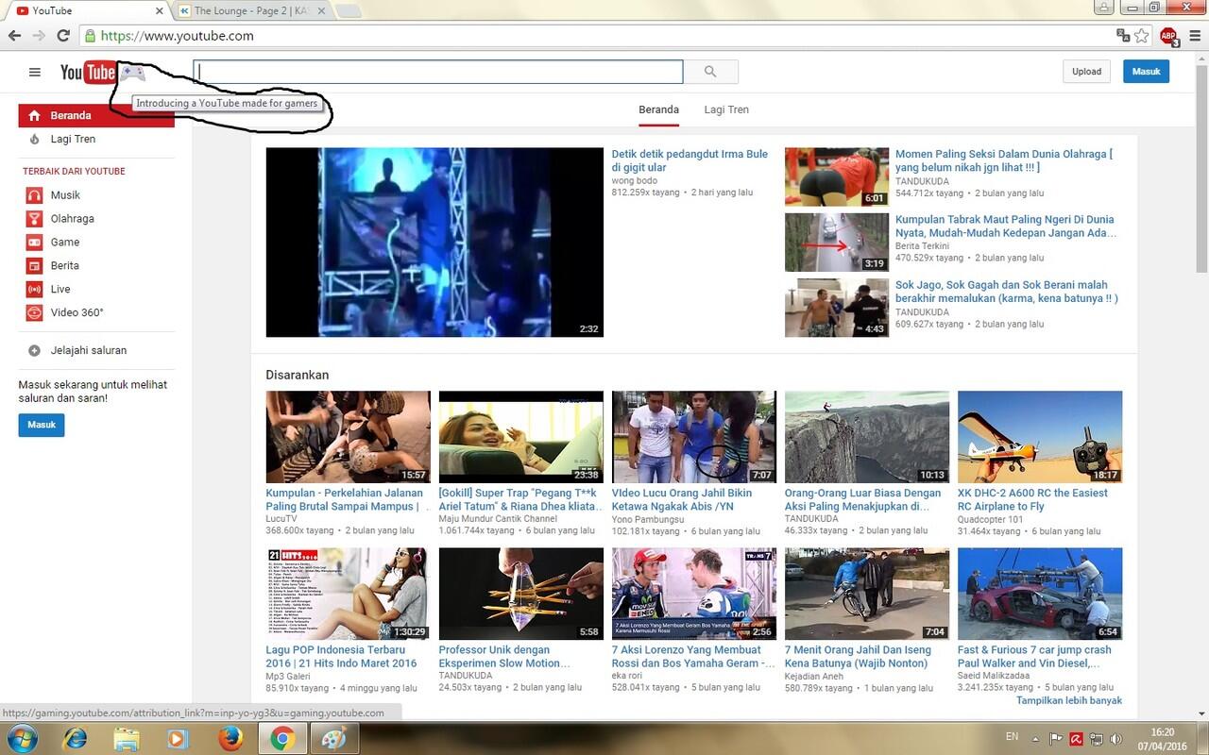Image resolution: width=1209 pixels, height=755 pixels.
Task: Open the 10:13 Orang-Orang Luar Biasa thumbnail
Action: 867,437
